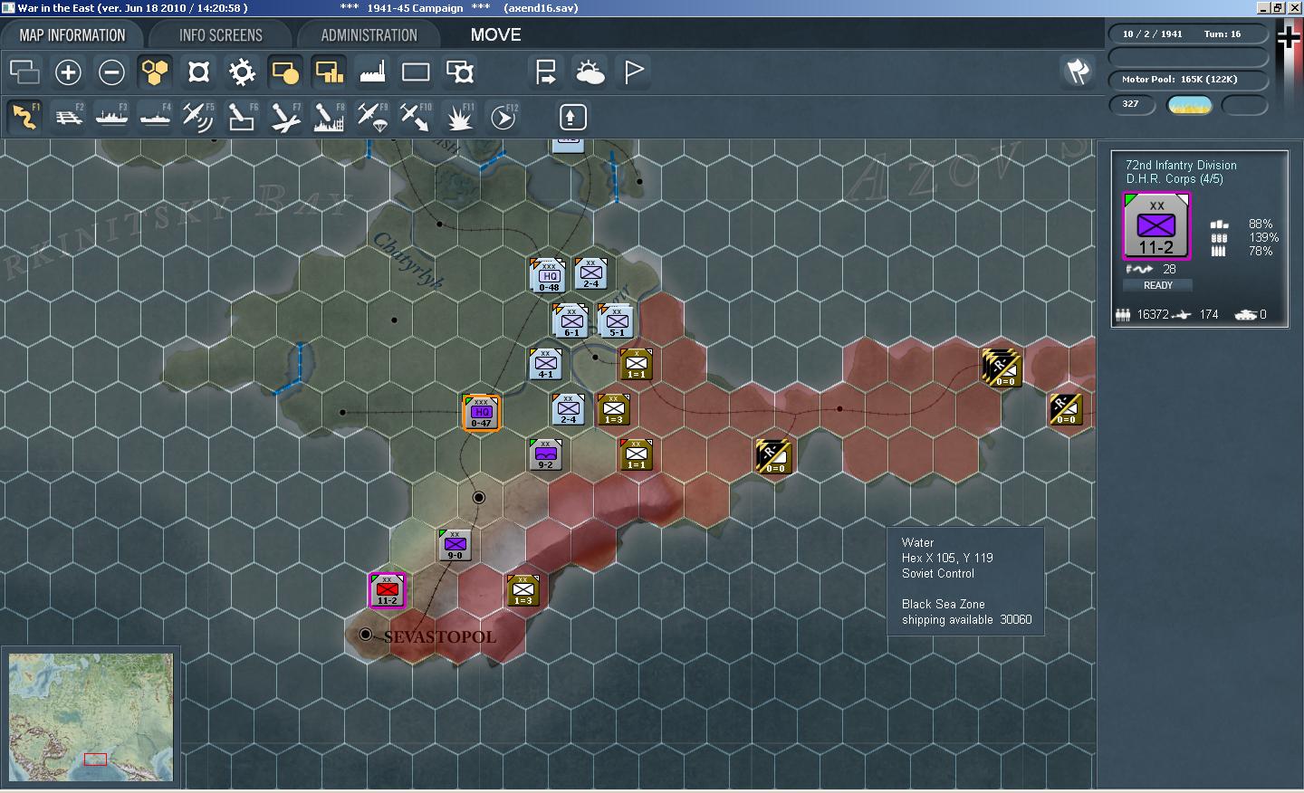Click the stacked-windows icon first in the toolbar
Image resolution: width=1304 pixels, height=793 pixels.
click(24, 72)
